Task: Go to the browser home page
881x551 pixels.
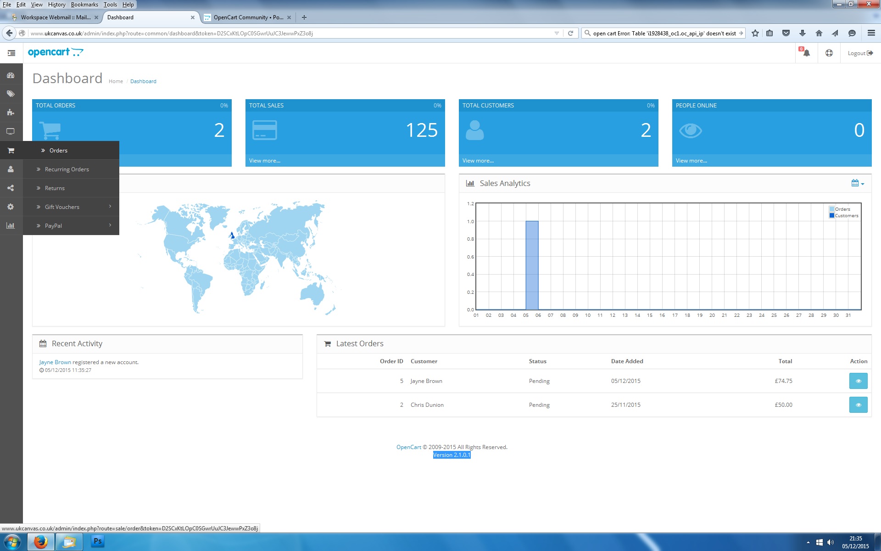Action: [x=819, y=33]
